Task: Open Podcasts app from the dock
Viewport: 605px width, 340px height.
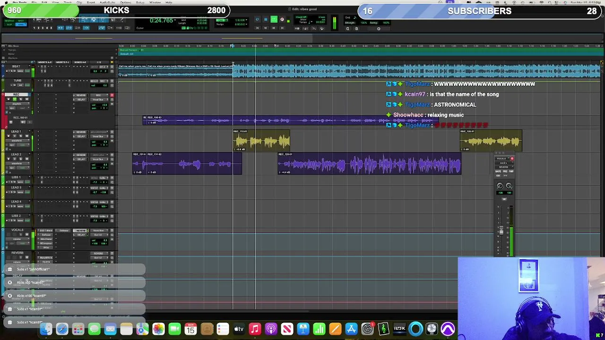Action: (271, 329)
